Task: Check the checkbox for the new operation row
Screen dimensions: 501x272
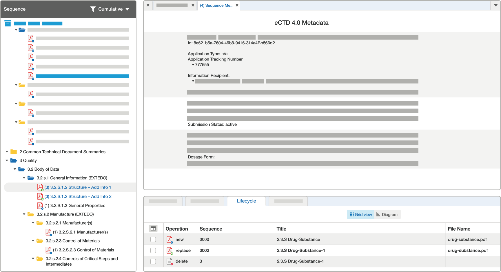Action: point(153,240)
